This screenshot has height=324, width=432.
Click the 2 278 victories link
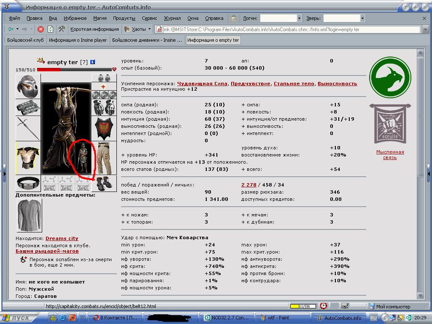[249, 185]
